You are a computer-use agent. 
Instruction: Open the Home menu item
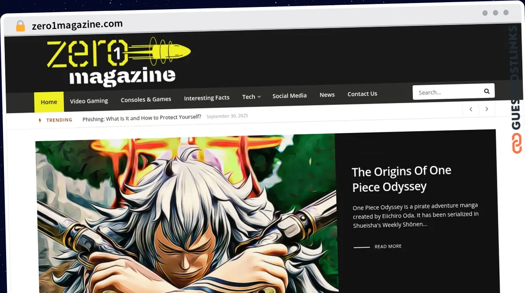point(49,102)
